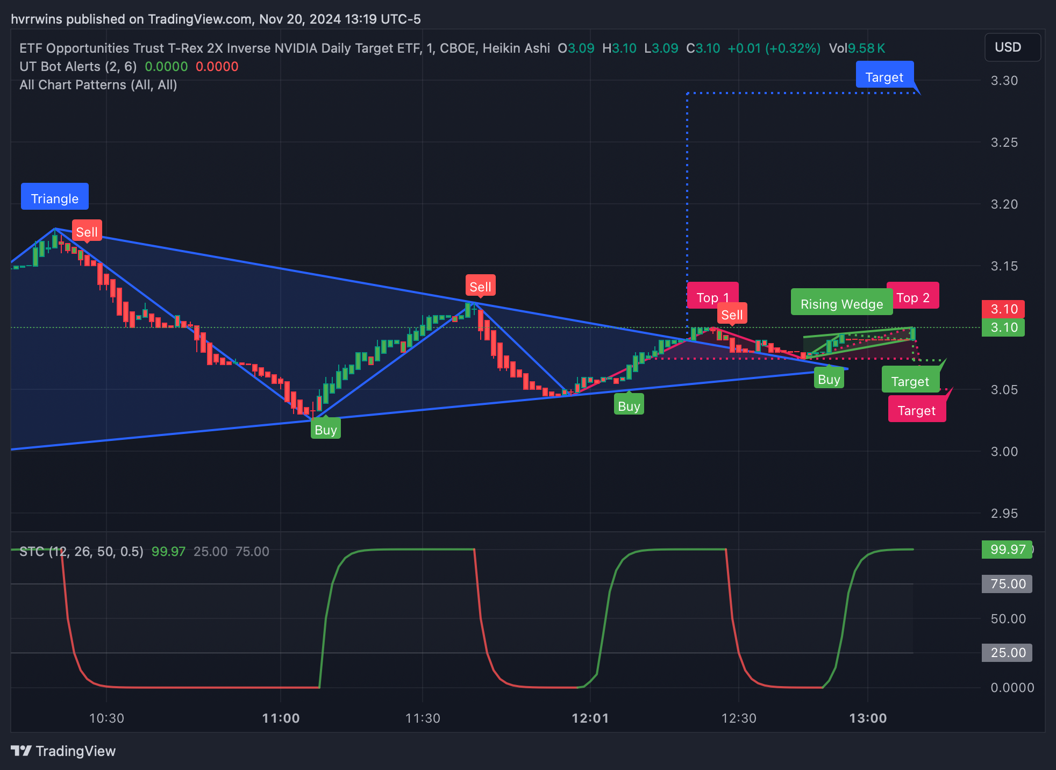1056x770 pixels.
Task: Click the 3.00 price axis label
Action: point(1004,452)
